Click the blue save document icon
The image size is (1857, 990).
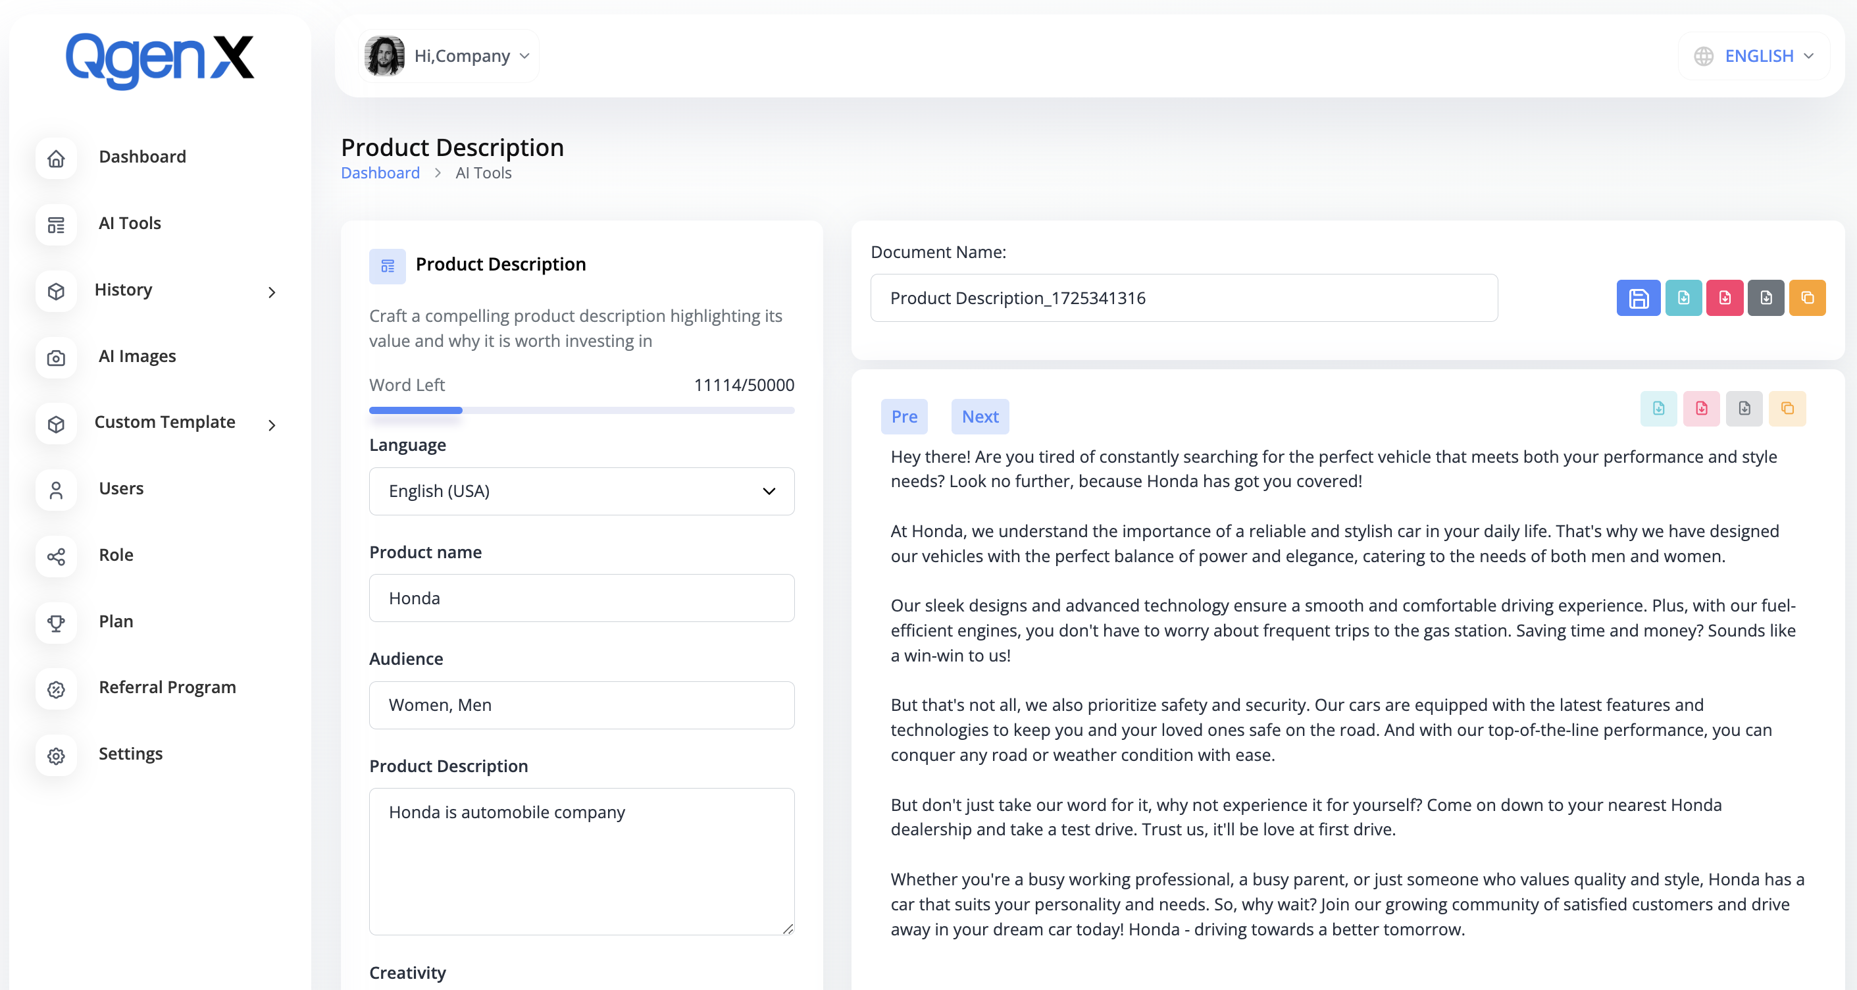tap(1638, 298)
